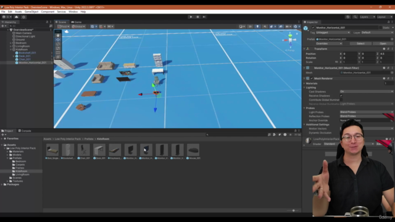The height and width of the screenshot is (222, 395).
Task: Open Unity Cloud services icon
Action: coord(17,17)
